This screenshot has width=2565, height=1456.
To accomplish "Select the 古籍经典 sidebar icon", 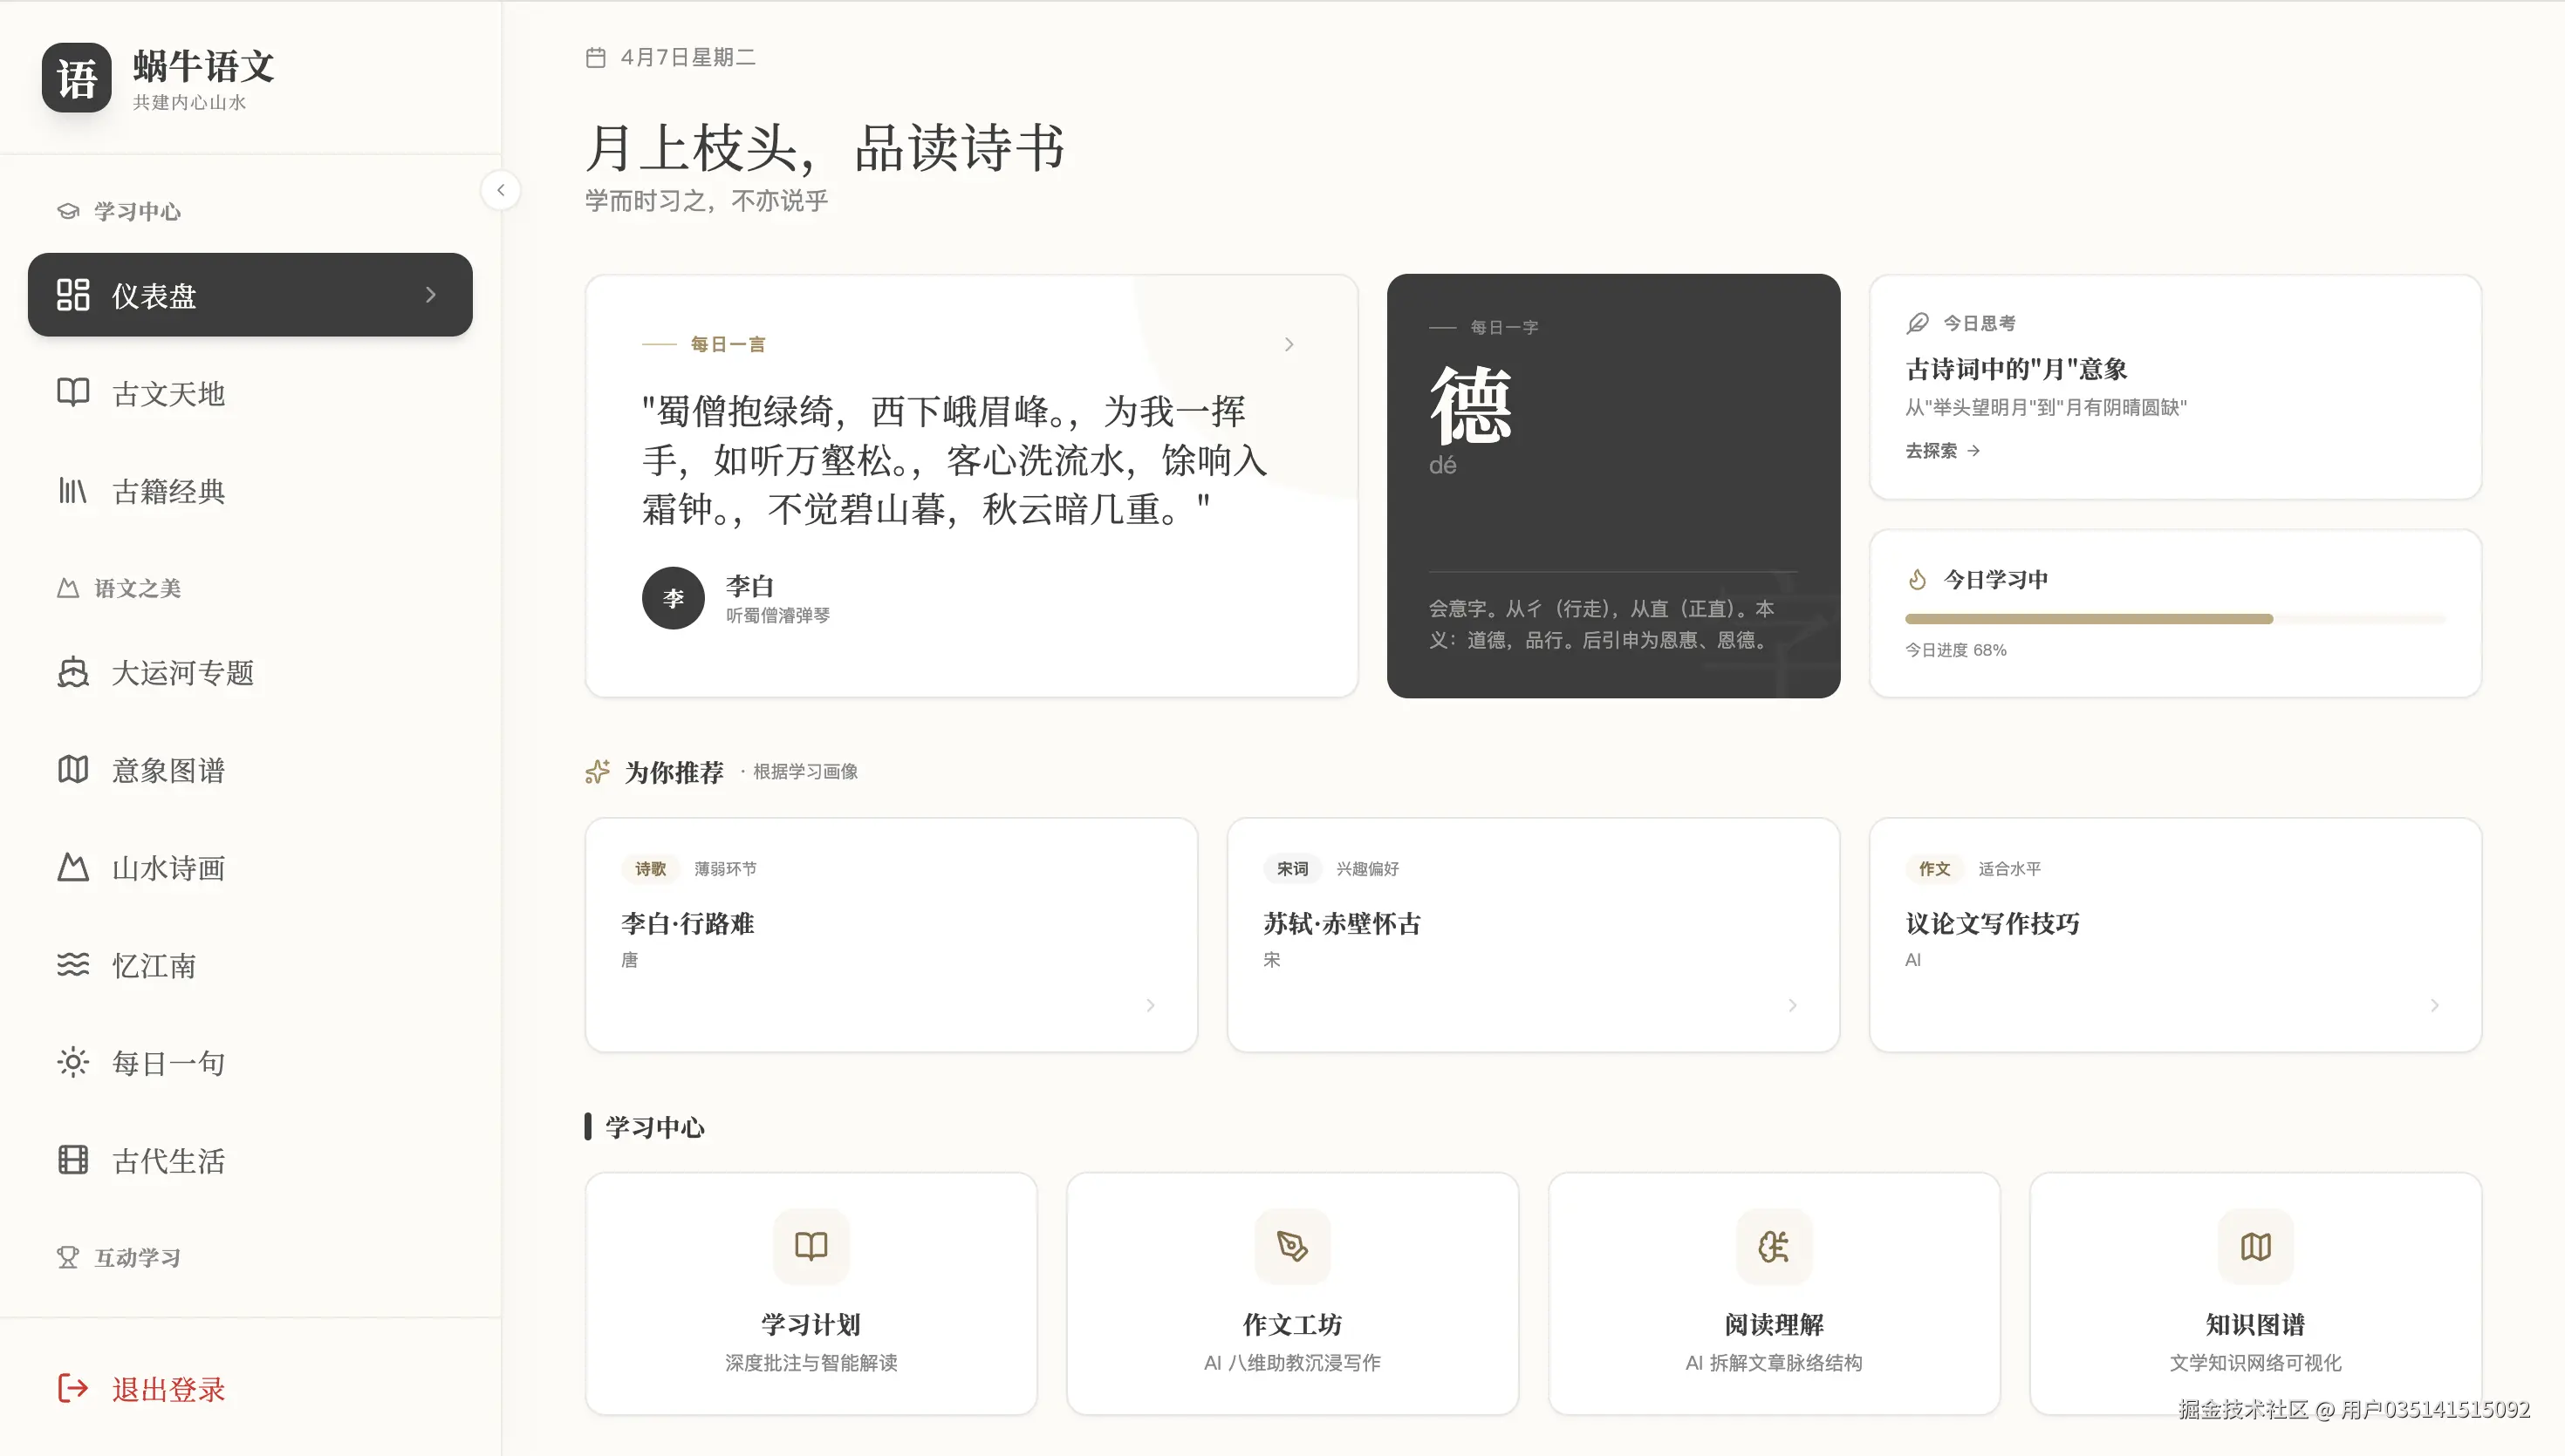I will (72, 491).
